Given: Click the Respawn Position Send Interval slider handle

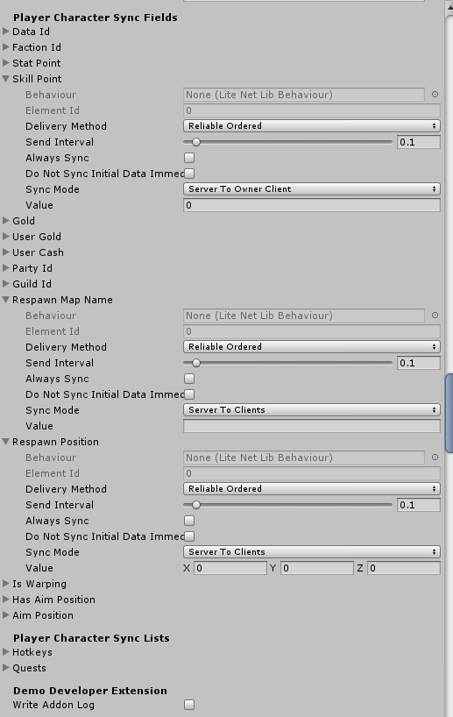Looking at the screenshot, I should pyautogui.click(x=196, y=505).
